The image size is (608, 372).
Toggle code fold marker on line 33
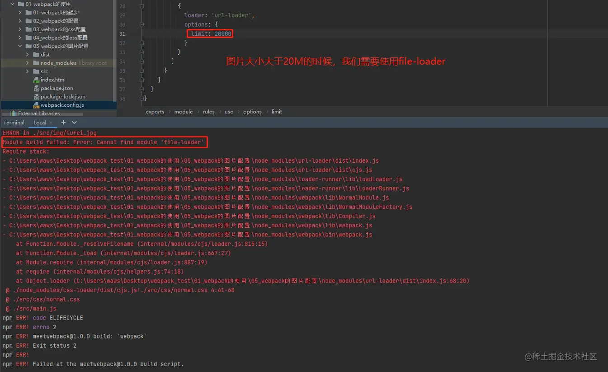(141, 52)
